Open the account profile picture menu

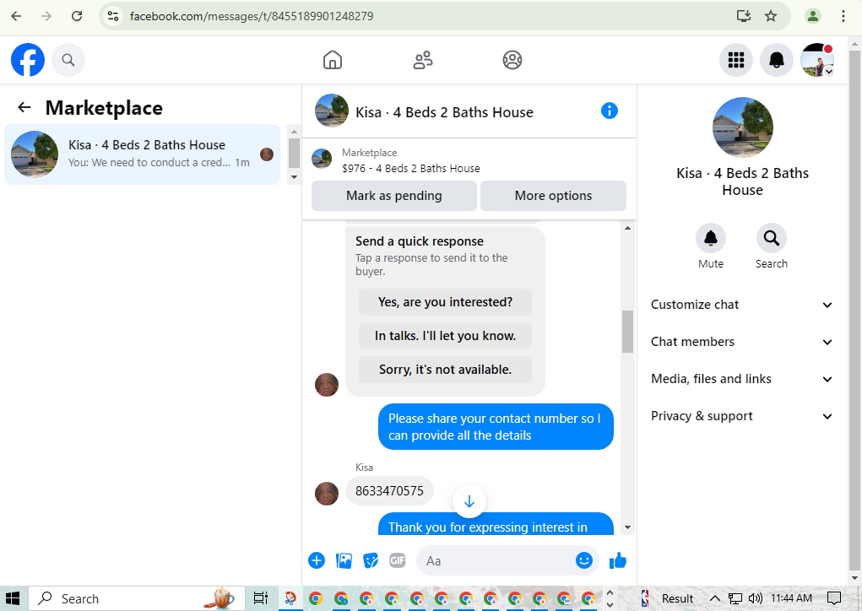coord(817,60)
